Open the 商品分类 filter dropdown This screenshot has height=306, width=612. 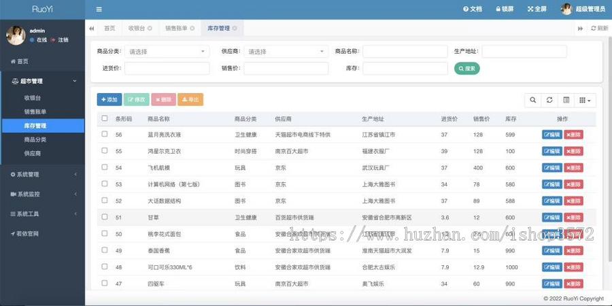[x=167, y=52]
